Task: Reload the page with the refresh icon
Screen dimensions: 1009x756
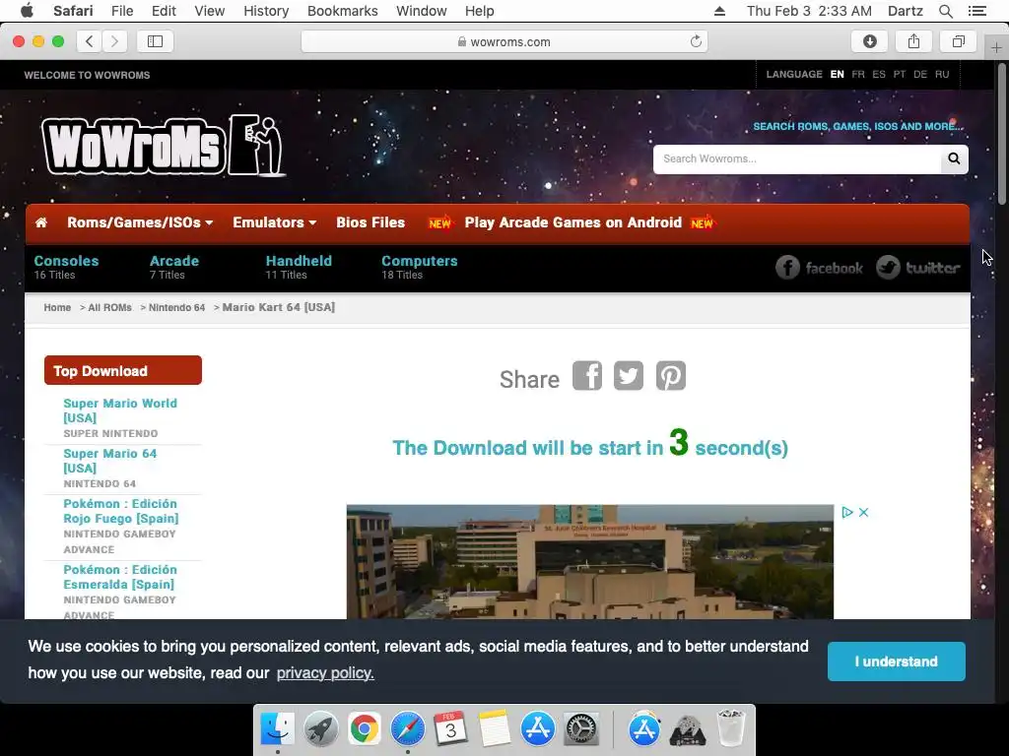Action: tap(696, 41)
